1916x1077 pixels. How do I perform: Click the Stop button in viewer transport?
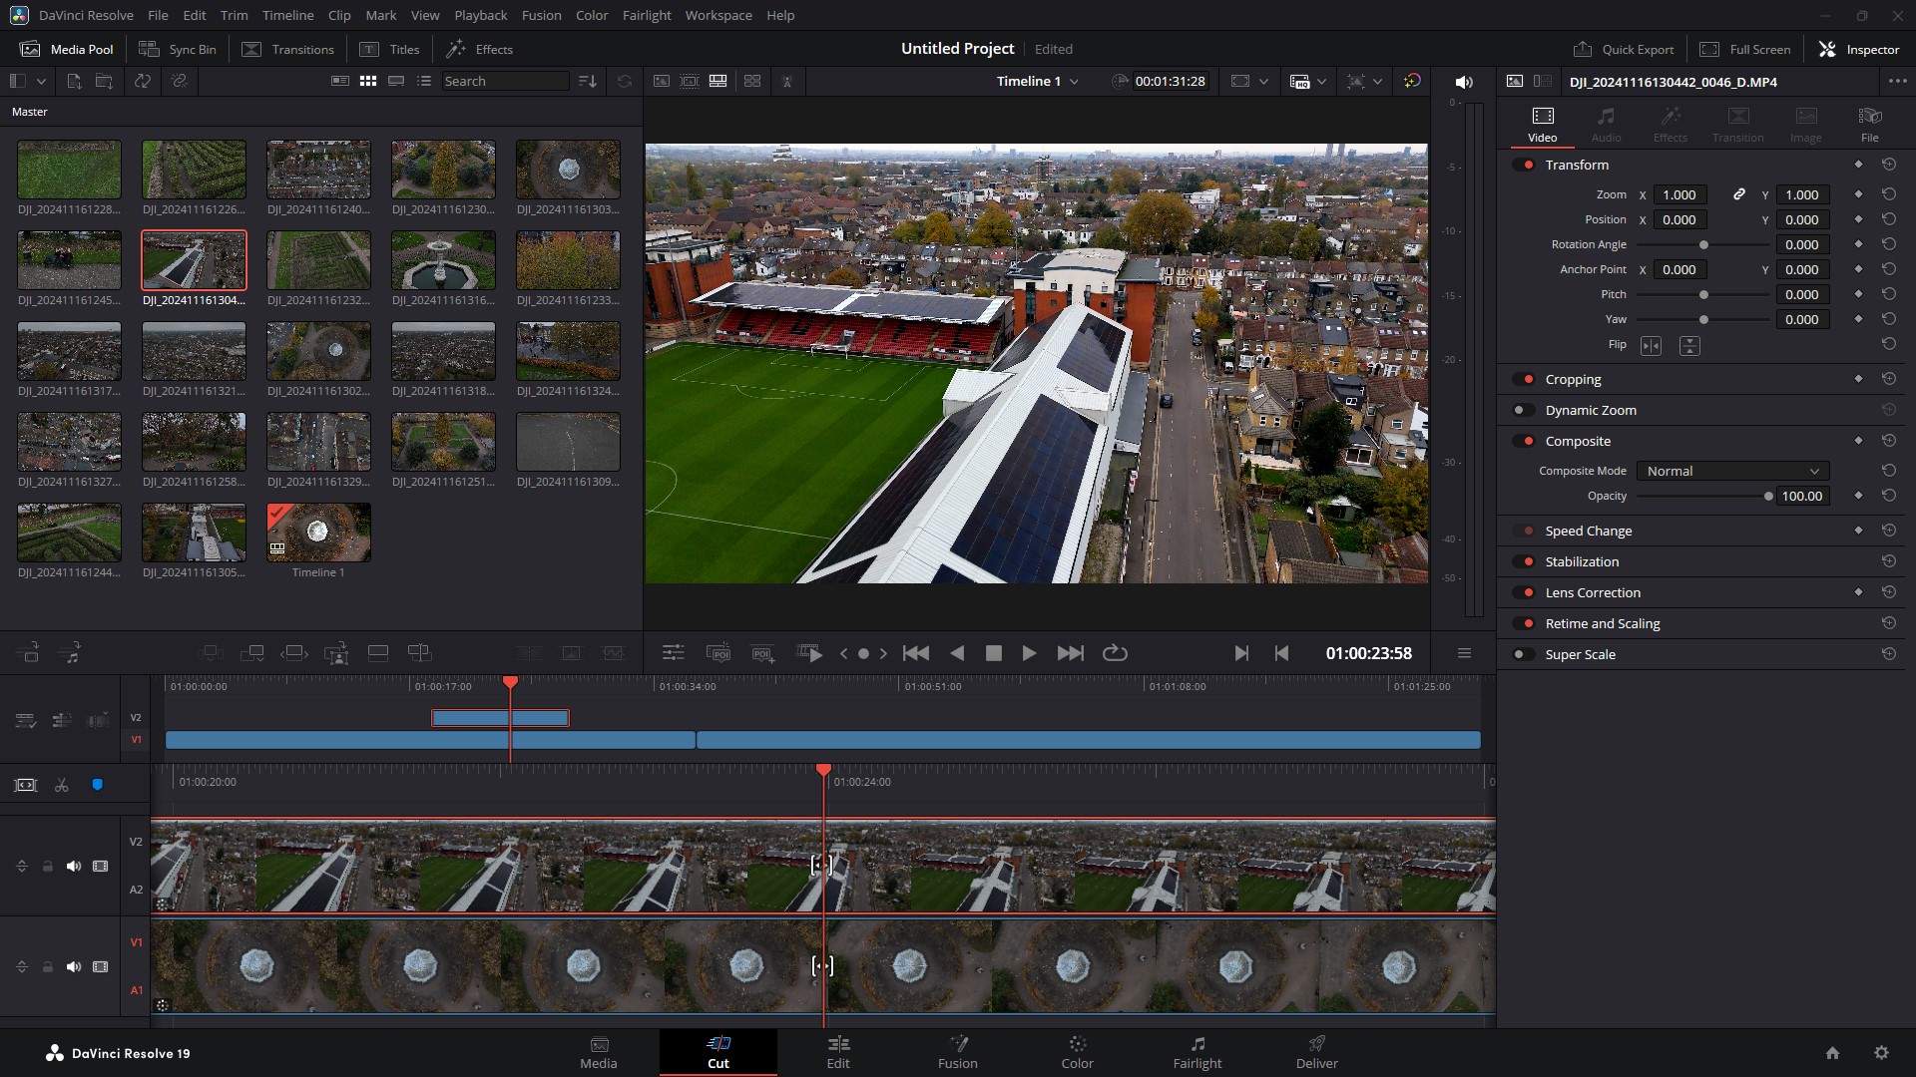point(993,653)
